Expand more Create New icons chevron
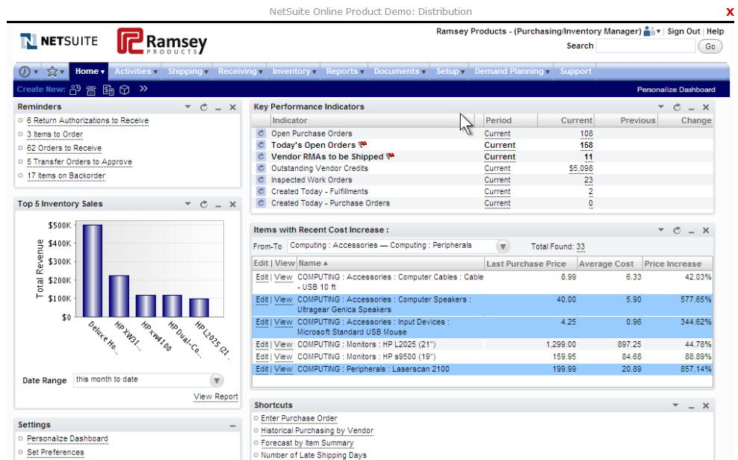 (x=143, y=88)
